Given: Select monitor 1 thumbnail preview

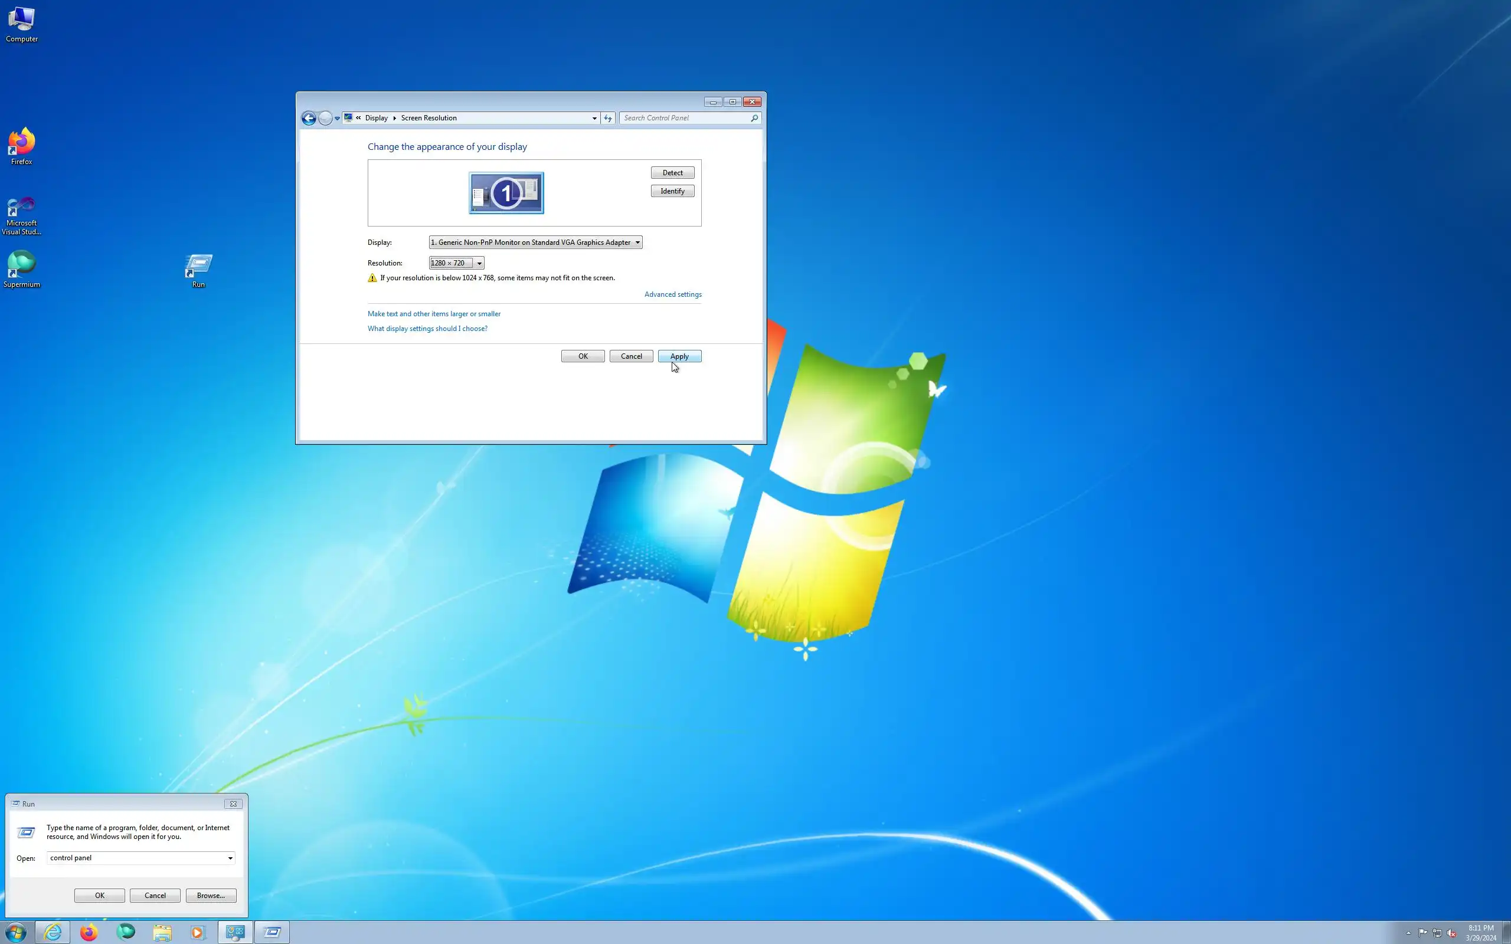Looking at the screenshot, I should (506, 193).
